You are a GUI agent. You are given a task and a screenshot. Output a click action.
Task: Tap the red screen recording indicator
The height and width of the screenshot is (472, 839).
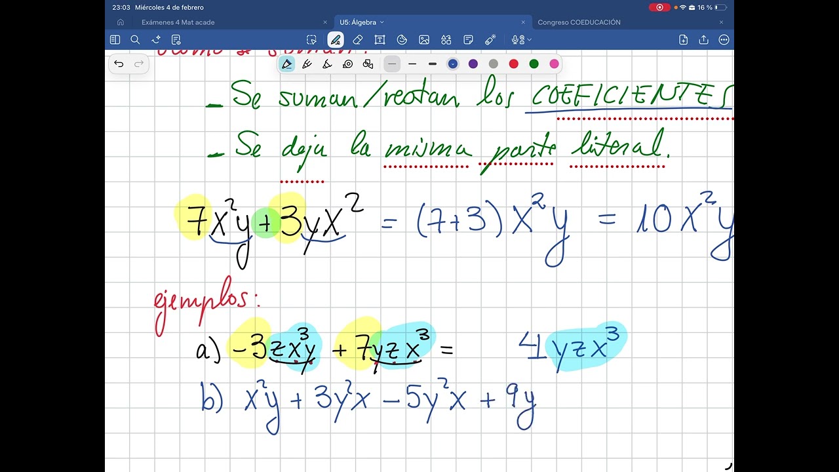659,7
